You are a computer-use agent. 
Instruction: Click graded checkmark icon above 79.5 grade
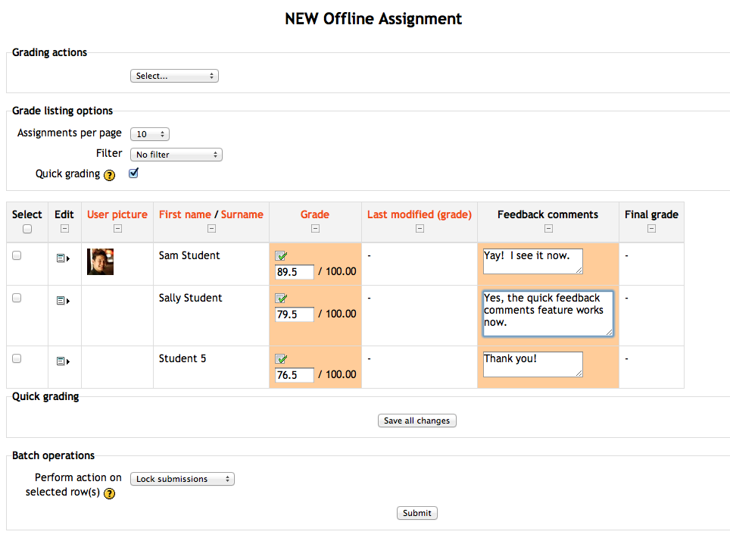(281, 299)
